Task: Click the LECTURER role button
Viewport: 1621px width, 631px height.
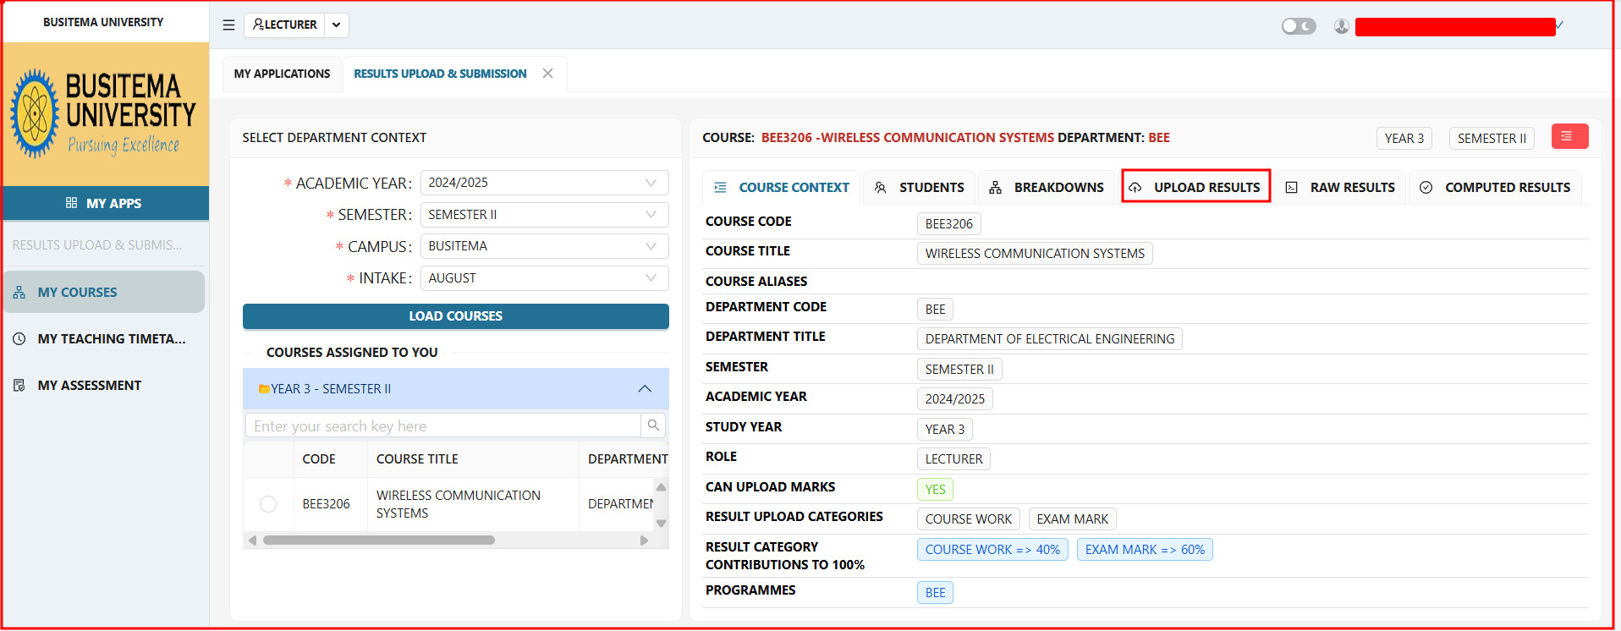Action: 285,25
